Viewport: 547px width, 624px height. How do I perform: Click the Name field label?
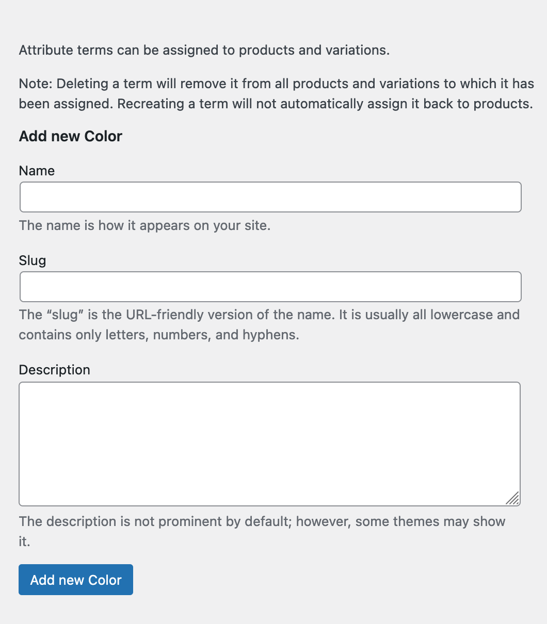point(36,171)
